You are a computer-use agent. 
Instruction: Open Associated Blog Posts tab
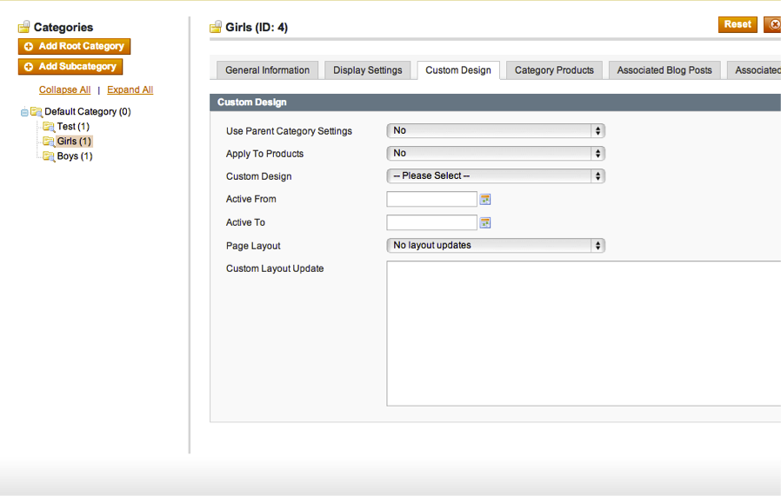coord(664,70)
